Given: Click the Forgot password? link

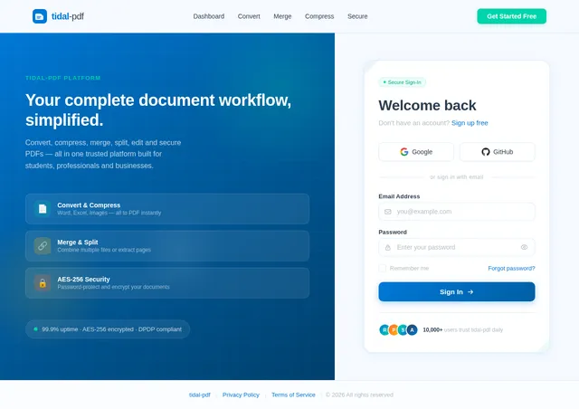Looking at the screenshot, I should tap(511, 268).
